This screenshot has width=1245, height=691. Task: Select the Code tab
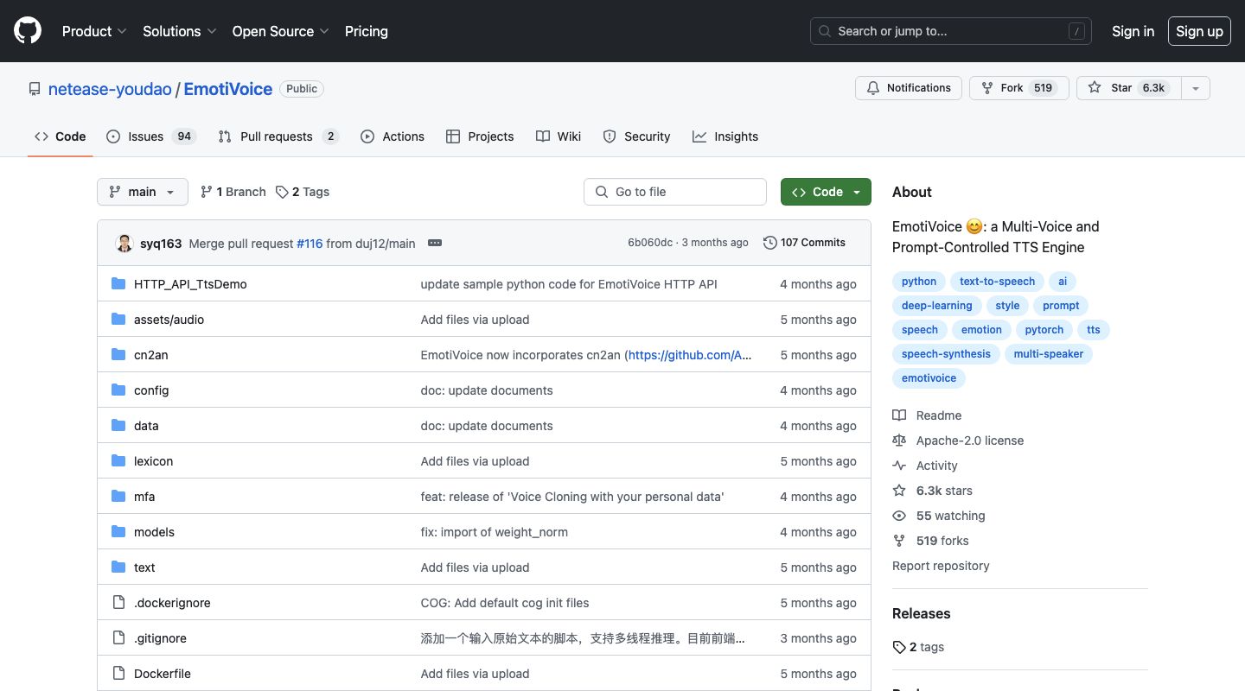tap(61, 136)
